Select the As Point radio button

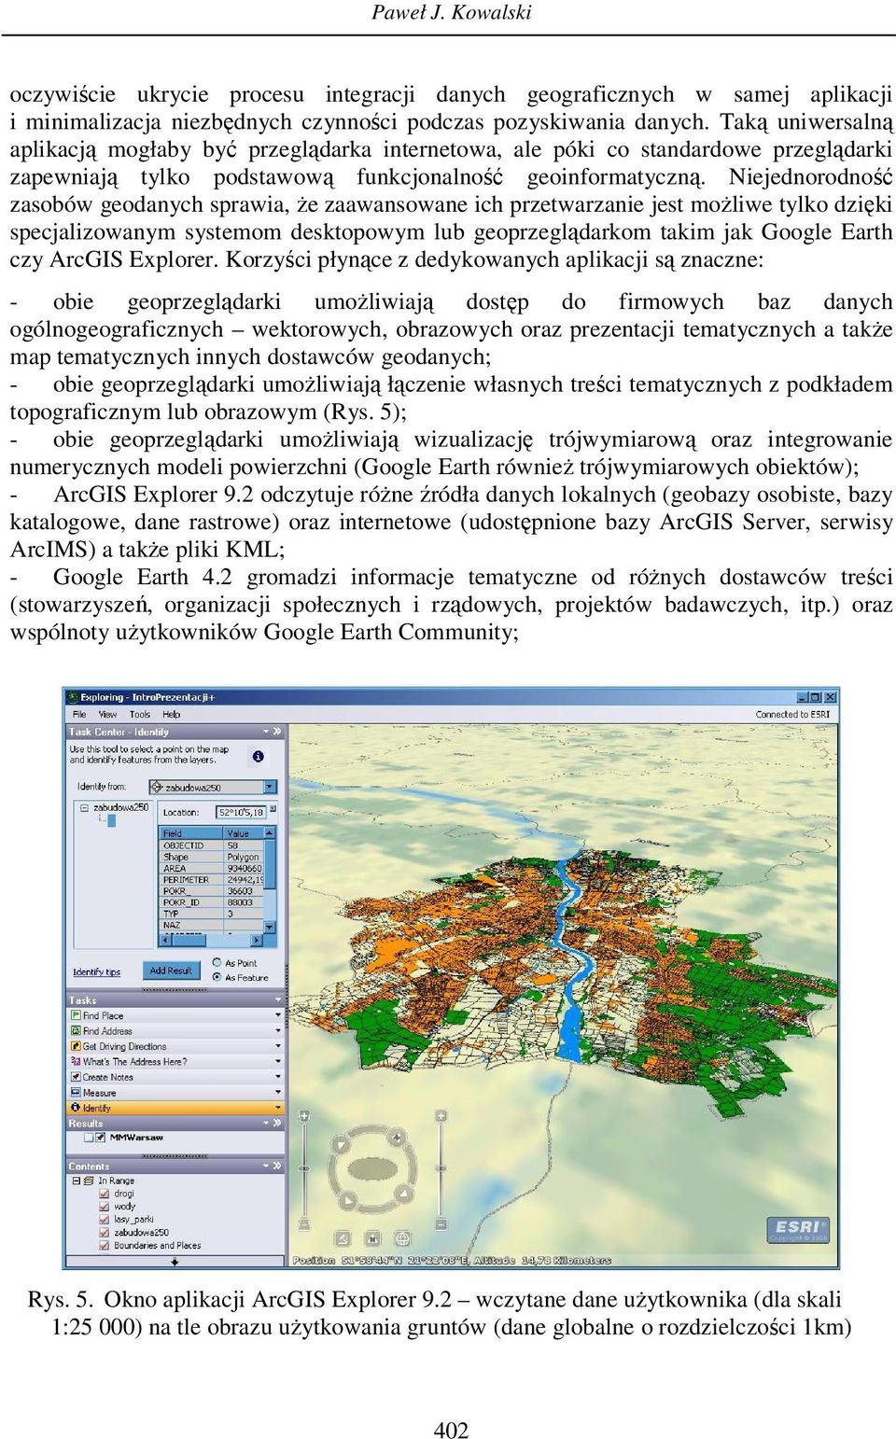click(x=217, y=962)
